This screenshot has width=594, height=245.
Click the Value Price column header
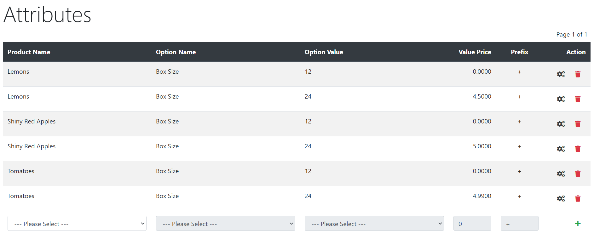(x=475, y=52)
